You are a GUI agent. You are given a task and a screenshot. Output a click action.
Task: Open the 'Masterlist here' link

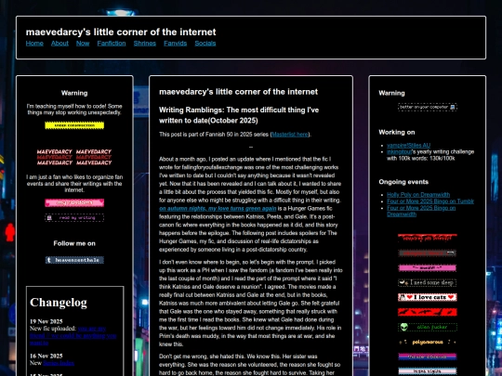click(290, 135)
